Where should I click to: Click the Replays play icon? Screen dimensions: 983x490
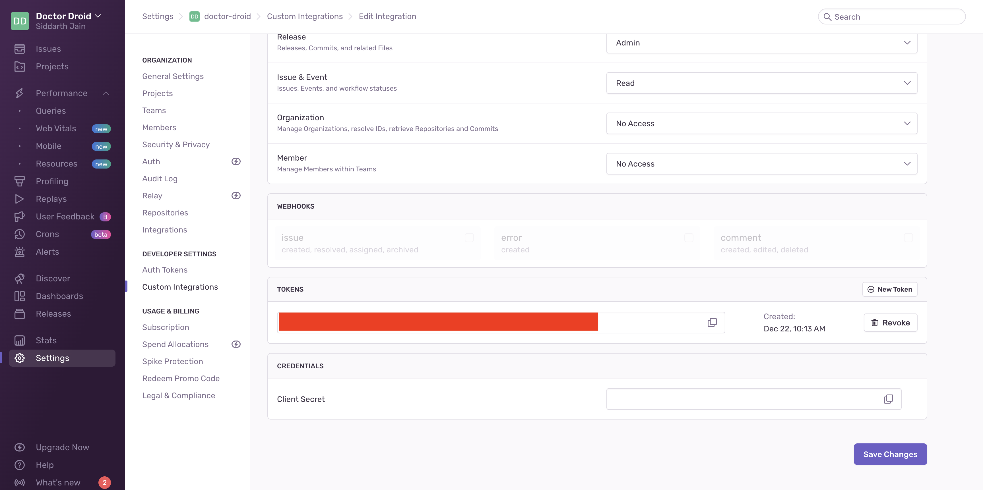[x=19, y=199]
